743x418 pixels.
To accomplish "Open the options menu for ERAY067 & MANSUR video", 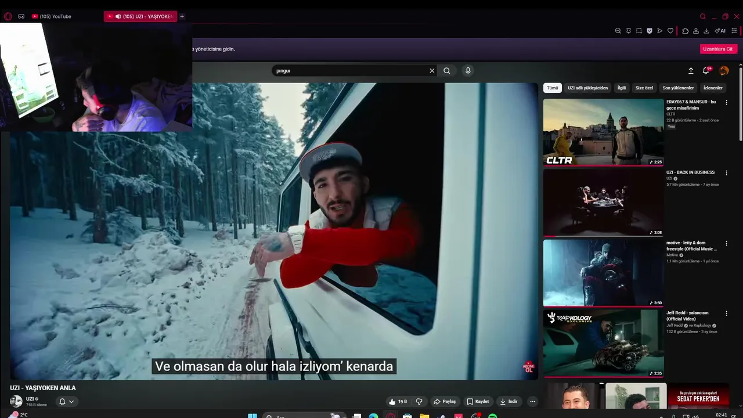I will coord(726,102).
